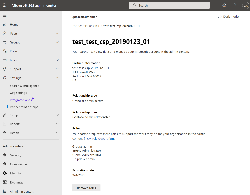Expand the Health menu chevron
The height and width of the screenshot is (195, 250).
pyautogui.click(x=57, y=133)
